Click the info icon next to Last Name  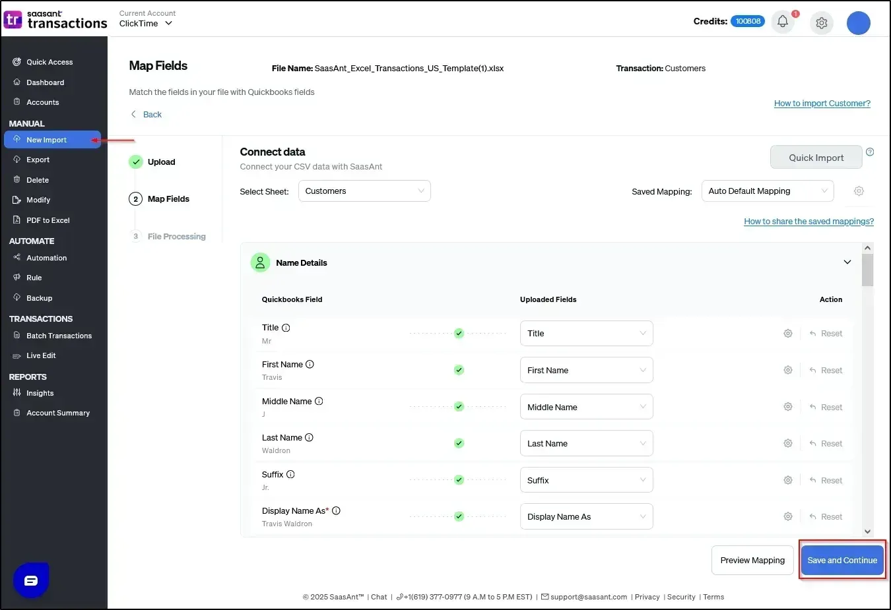pyautogui.click(x=309, y=438)
